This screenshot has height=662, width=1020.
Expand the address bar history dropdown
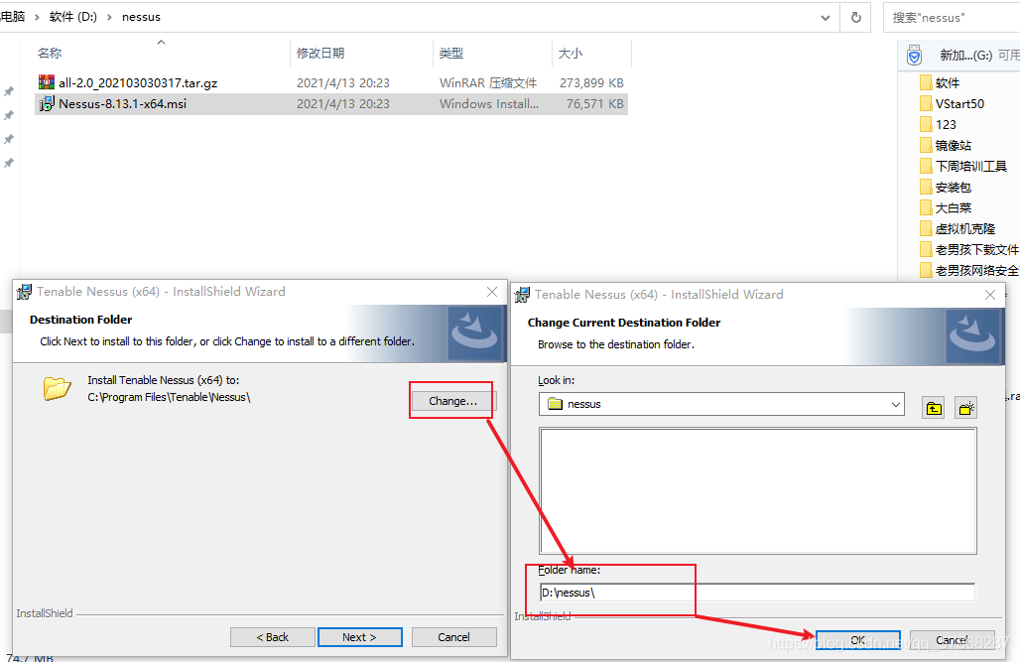[x=826, y=18]
